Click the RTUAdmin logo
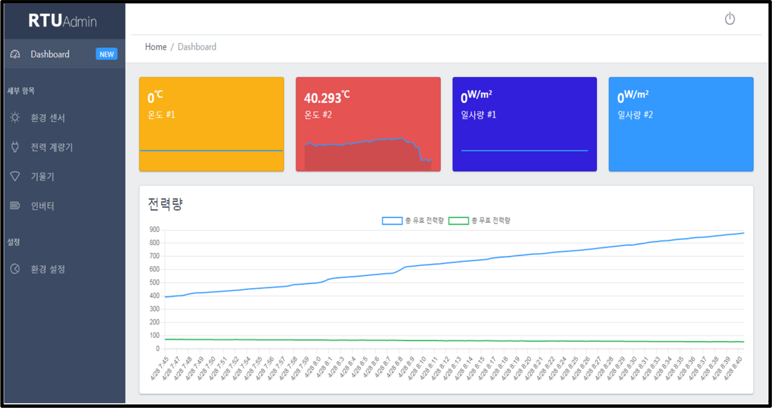The image size is (772, 408). click(x=63, y=21)
